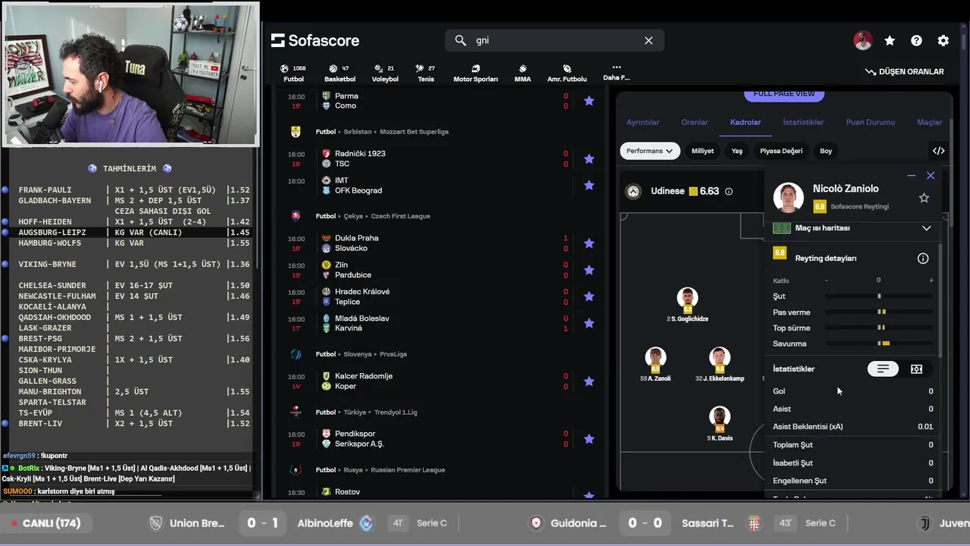Switch to the Puan Durumu tab

870,122
